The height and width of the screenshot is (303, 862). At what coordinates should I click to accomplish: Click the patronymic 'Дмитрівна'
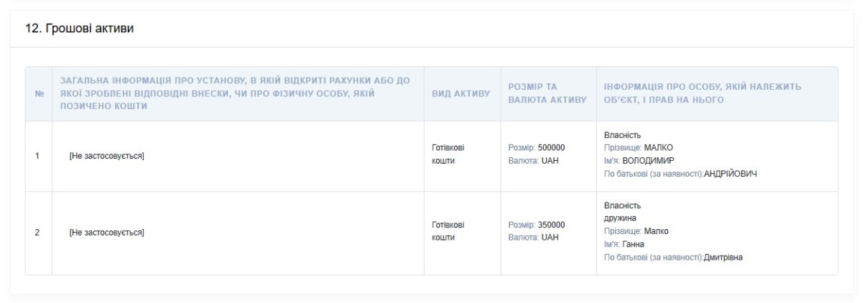[723, 258]
